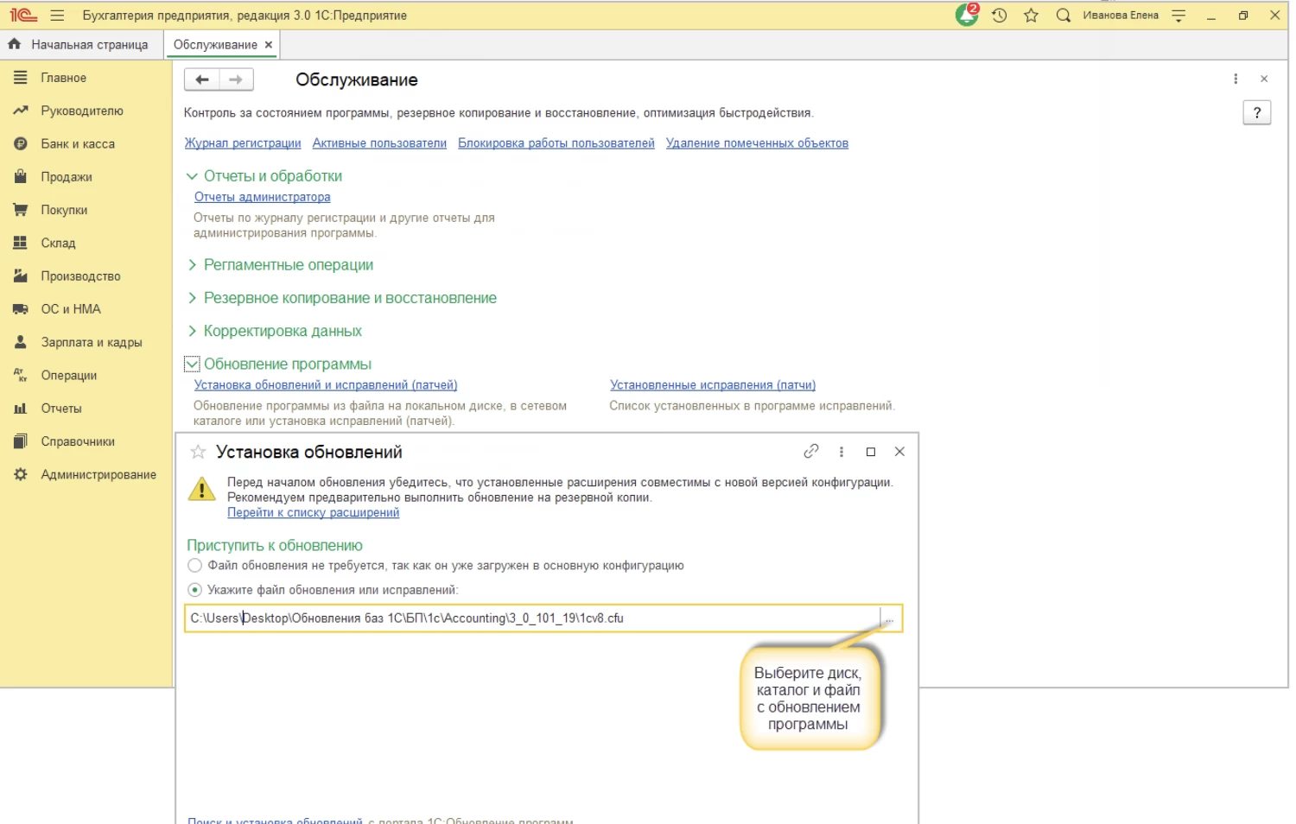Follow 'Перейти к списку расширений' link
1296x824 pixels.
(313, 513)
